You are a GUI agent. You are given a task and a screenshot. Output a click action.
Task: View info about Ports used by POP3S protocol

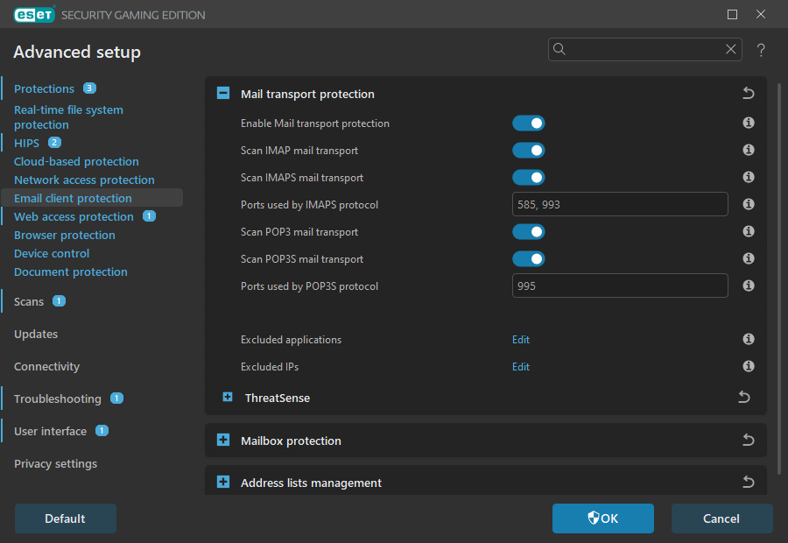click(749, 286)
